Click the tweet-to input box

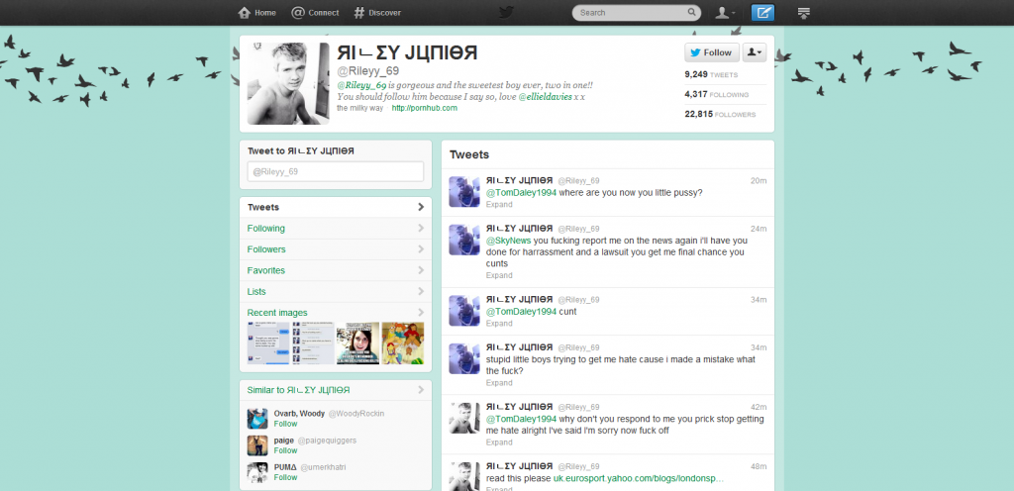pyautogui.click(x=336, y=172)
